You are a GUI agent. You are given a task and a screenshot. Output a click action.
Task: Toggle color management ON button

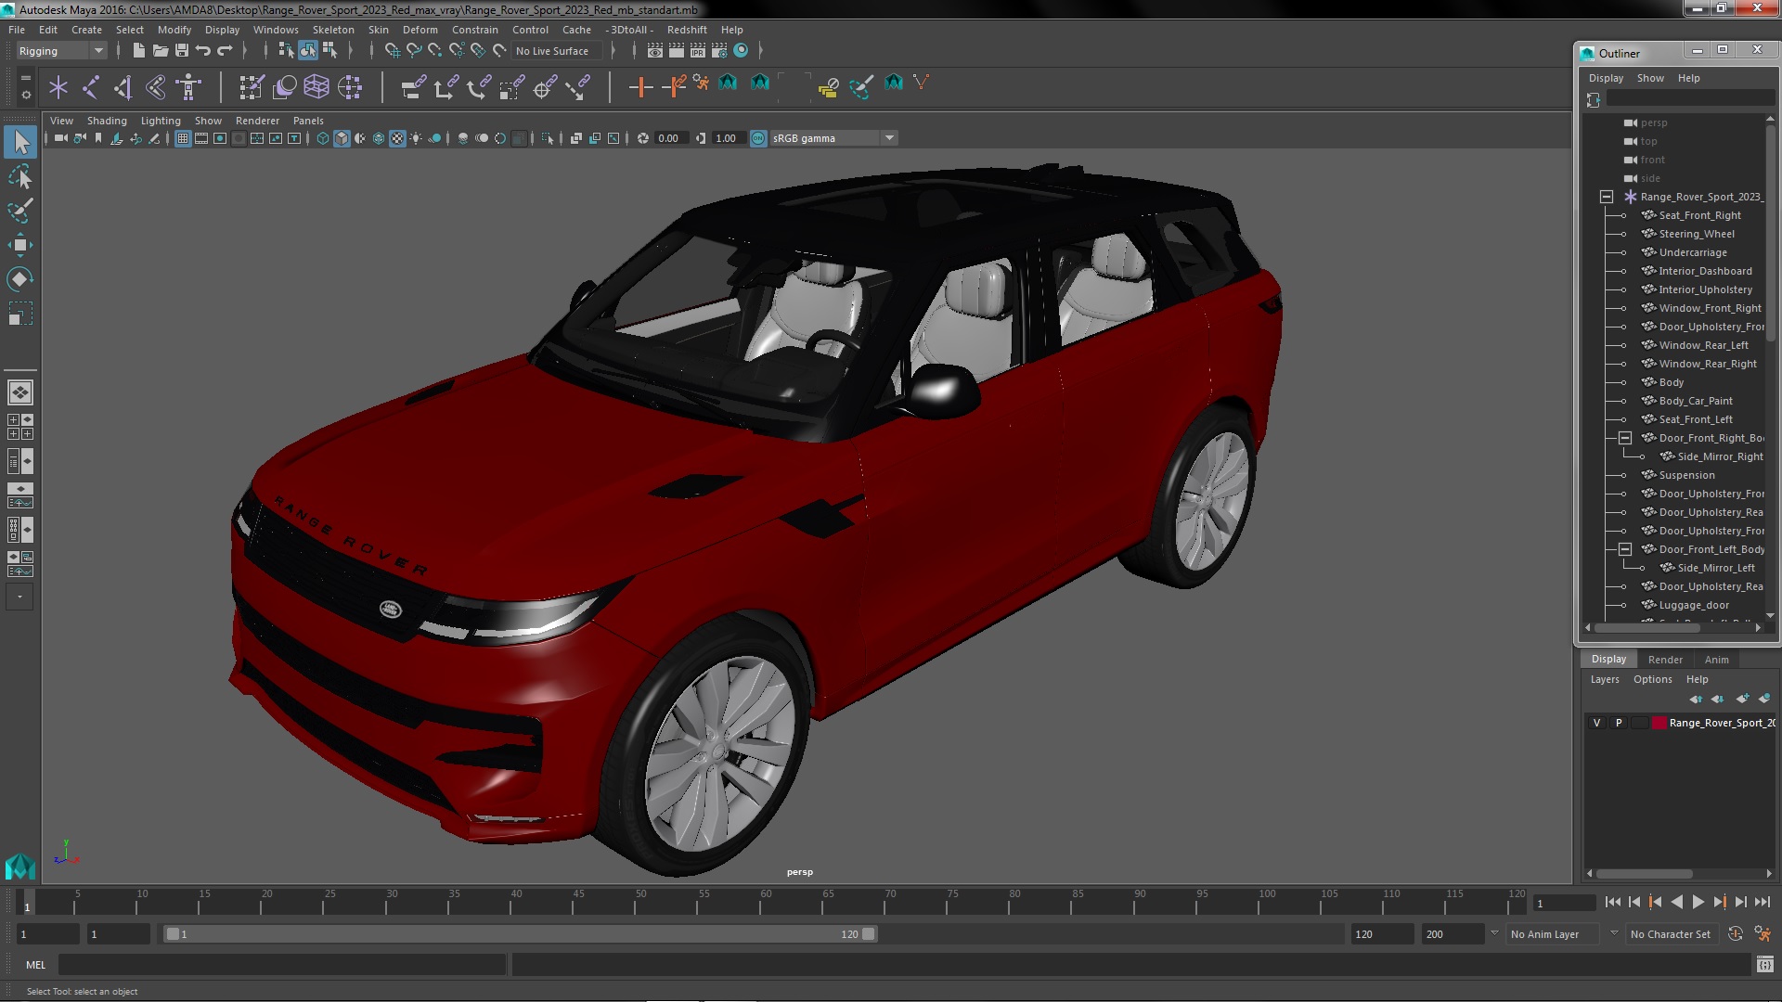coord(758,138)
